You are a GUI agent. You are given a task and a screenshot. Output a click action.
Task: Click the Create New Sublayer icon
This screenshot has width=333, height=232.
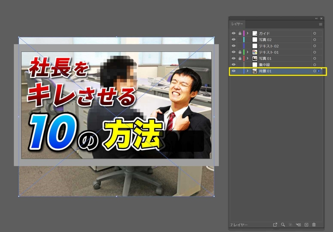click(299, 225)
